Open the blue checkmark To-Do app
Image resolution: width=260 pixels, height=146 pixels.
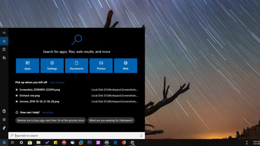point(47,143)
